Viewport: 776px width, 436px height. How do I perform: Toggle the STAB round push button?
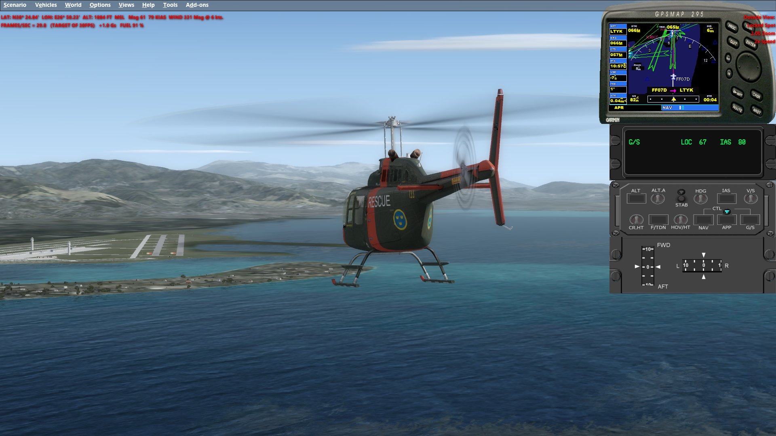(x=681, y=198)
